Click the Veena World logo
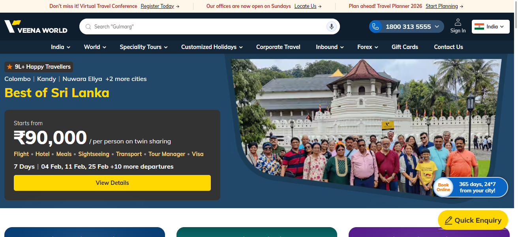Screen dimensions: 518x237 tap(36, 26)
